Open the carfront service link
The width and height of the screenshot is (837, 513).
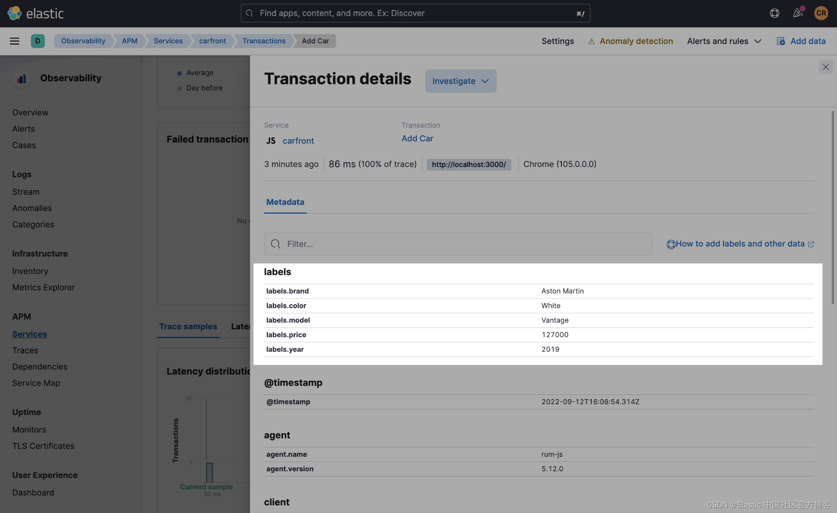coord(298,141)
